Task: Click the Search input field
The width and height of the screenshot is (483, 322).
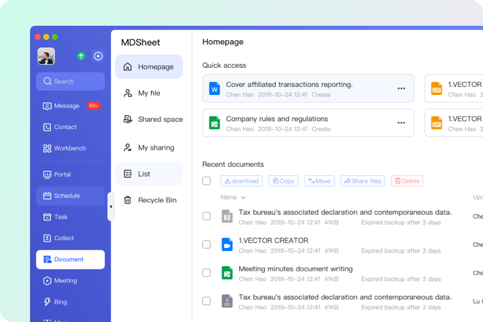Action: pos(70,82)
